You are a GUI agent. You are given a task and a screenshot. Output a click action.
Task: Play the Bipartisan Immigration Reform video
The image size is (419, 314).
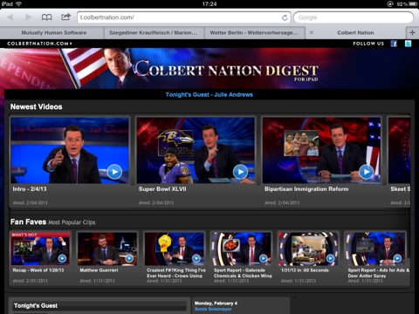[x=366, y=172]
